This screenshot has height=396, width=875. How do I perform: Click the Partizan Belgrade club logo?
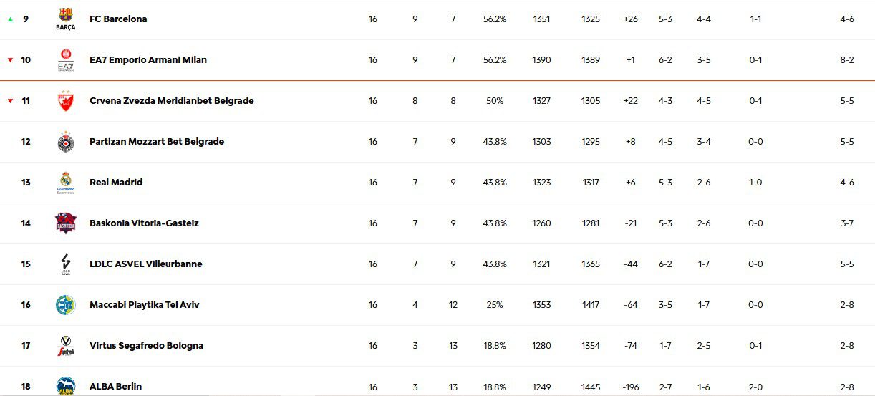(x=65, y=142)
